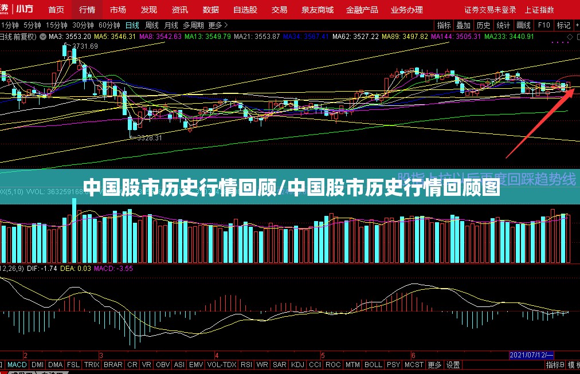Open the 设置 indicator settings
580x374 pixels.
coord(453,365)
